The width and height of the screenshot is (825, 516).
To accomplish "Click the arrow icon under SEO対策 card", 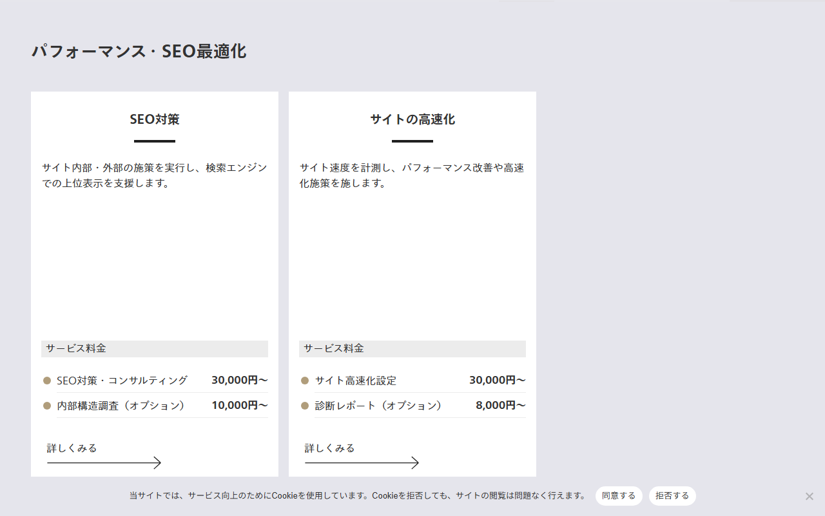I will (104, 462).
